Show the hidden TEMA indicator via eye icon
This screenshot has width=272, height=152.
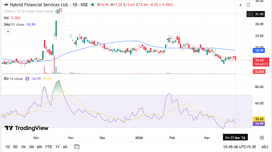click(x=58, y=11)
